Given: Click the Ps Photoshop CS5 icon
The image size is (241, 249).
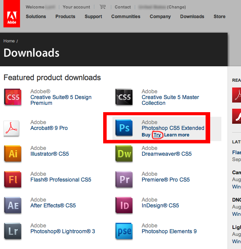Looking at the screenshot, I should [x=124, y=128].
